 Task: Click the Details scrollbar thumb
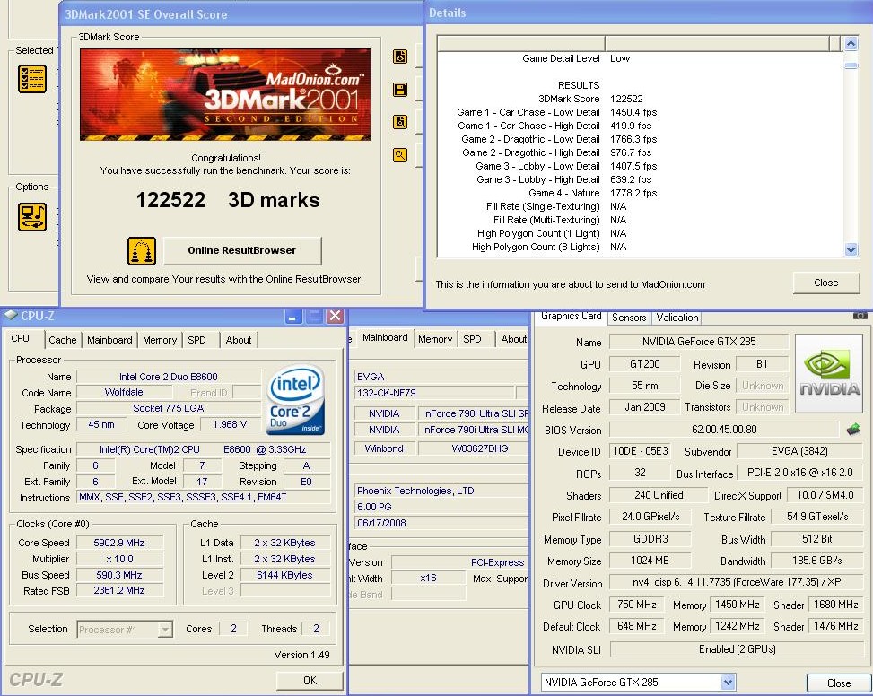tap(851, 65)
